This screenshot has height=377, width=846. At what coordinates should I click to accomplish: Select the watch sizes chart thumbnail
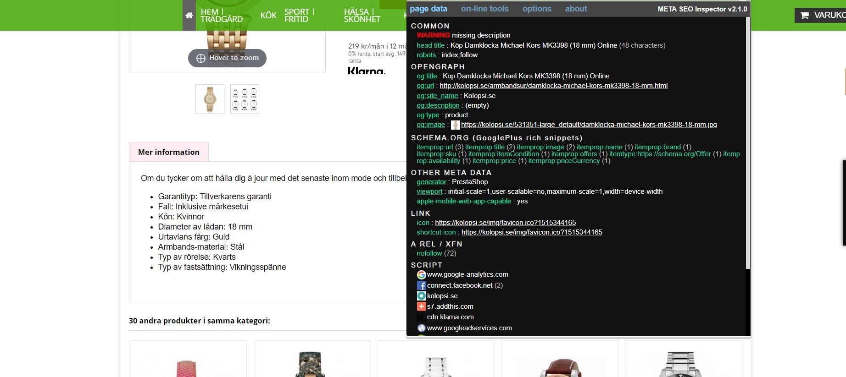[x=245, y=99]
